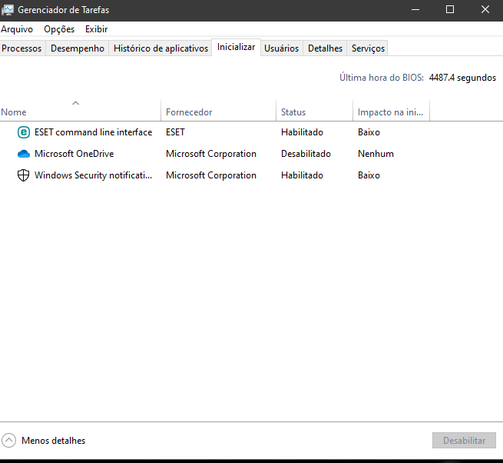Click the Microsoft OneDrive cloud icon

coord(23,154)
